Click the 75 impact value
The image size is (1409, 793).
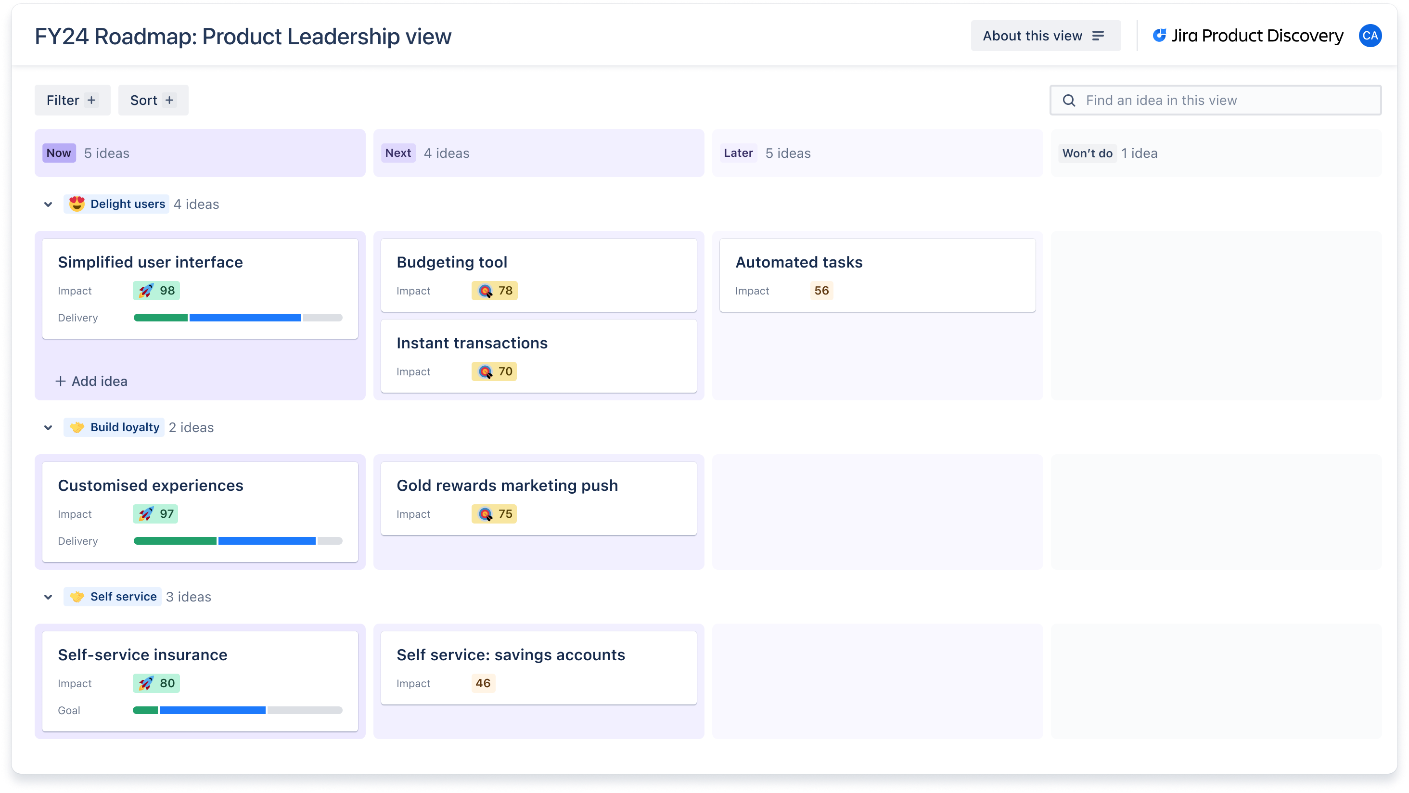click(505, 513)
